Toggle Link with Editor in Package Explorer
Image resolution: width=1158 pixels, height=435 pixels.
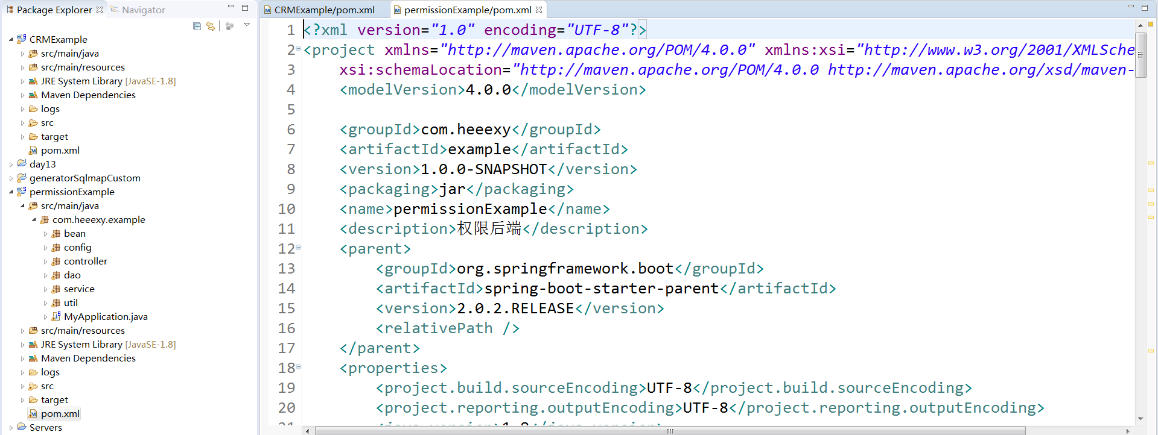point(210,27)
